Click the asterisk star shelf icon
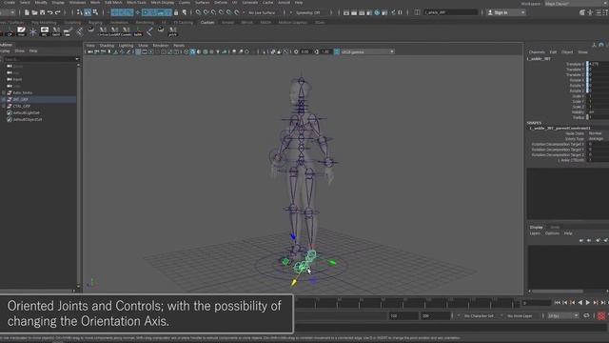Viewport: 609px width, 343px height. (33, 31)
